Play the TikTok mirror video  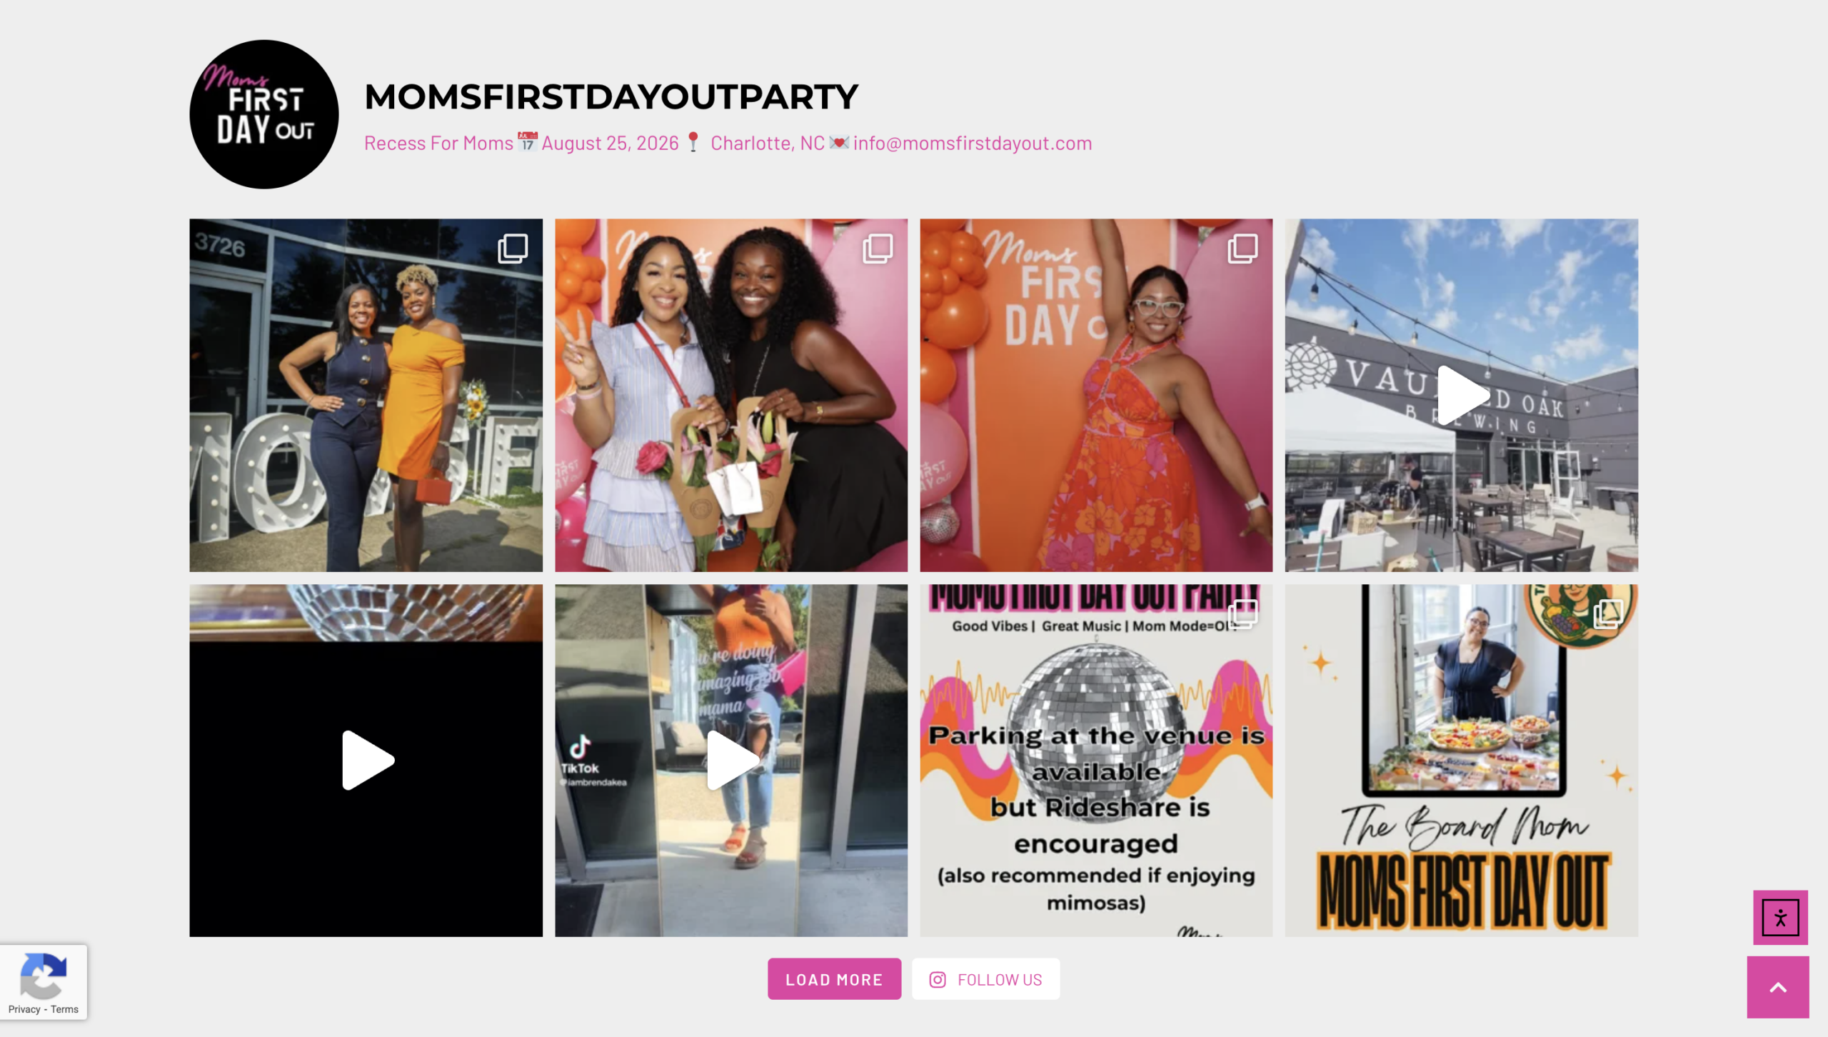point(731,760)
